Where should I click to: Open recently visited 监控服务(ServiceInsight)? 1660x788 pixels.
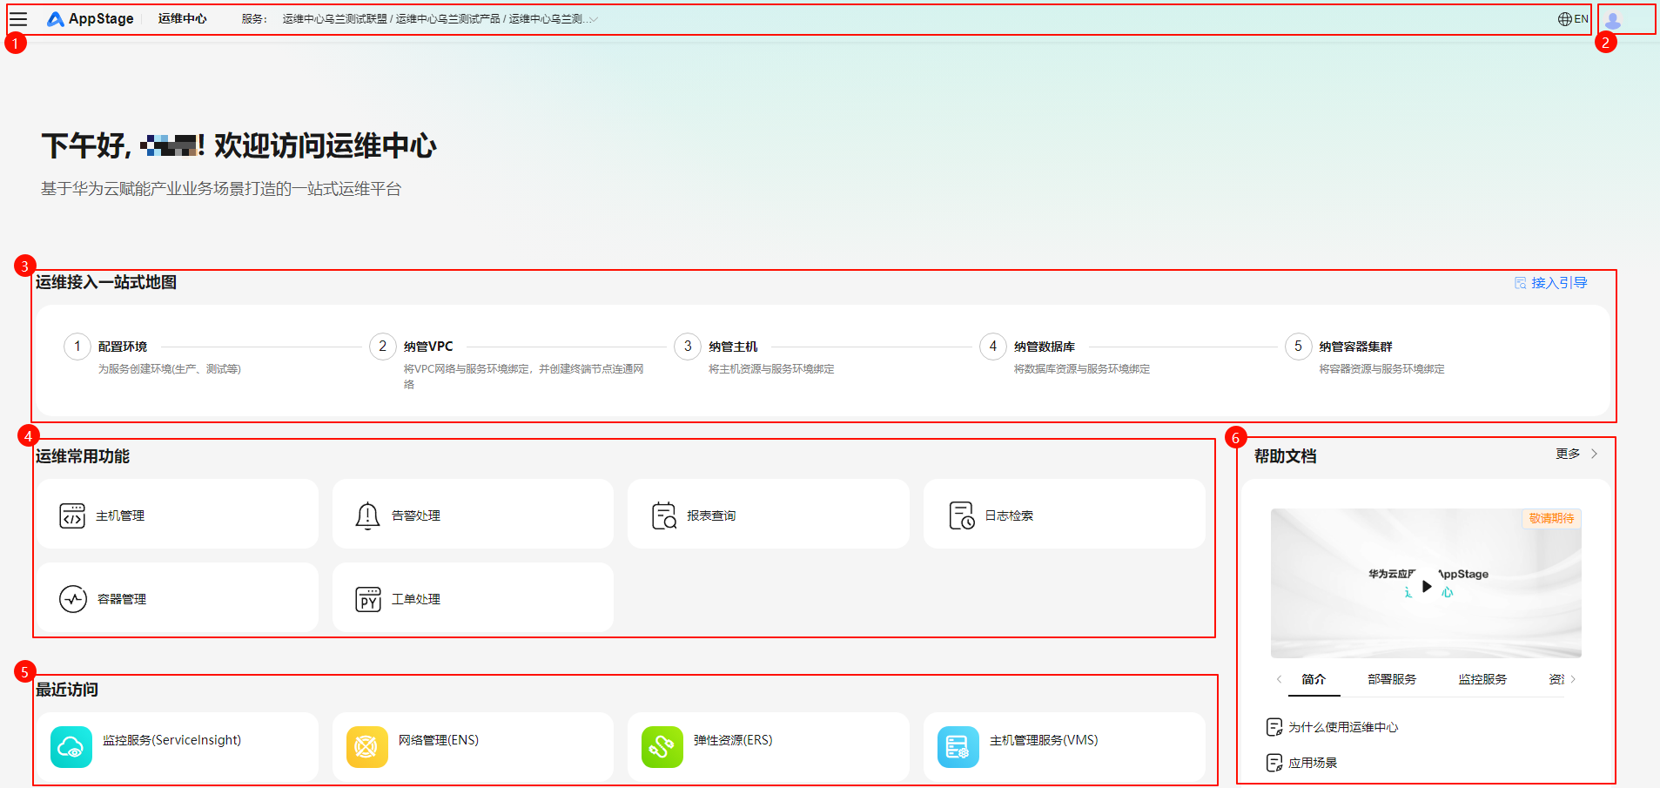178,746
